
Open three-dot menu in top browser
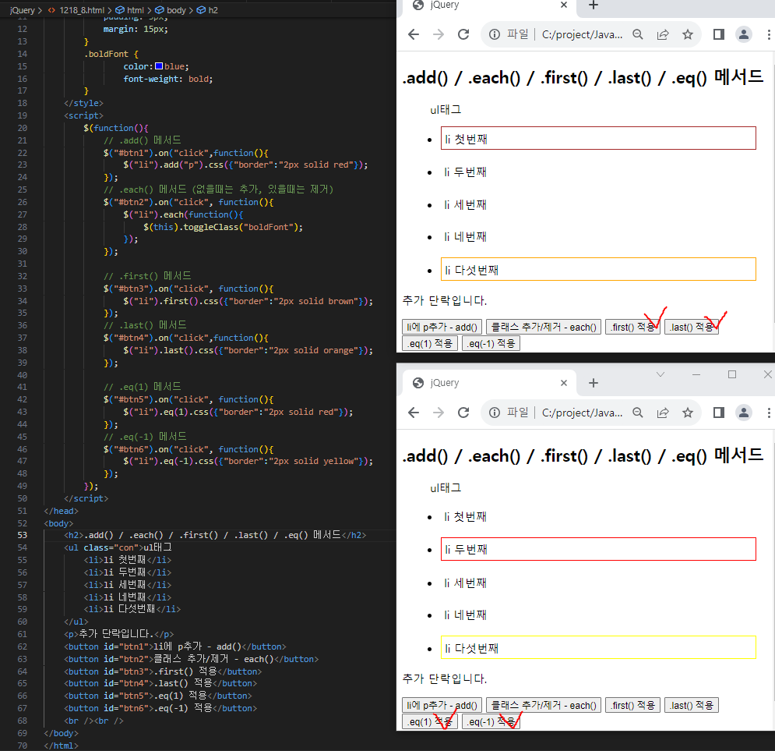769,34
